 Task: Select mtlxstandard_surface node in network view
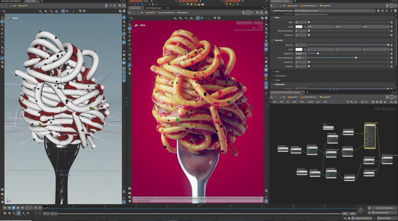tap(370, 136)
